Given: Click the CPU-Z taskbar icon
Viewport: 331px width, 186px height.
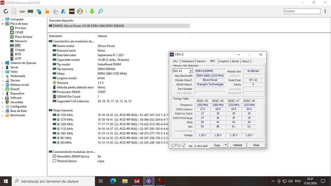Looking at the screenshot, I should coord(149,181).
